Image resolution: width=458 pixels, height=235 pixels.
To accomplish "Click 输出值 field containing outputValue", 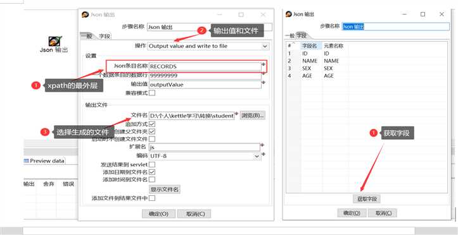I will tap(205, 85).
